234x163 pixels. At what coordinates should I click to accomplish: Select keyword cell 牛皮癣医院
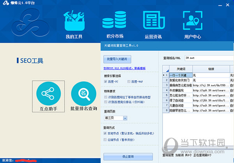(181, 90)
